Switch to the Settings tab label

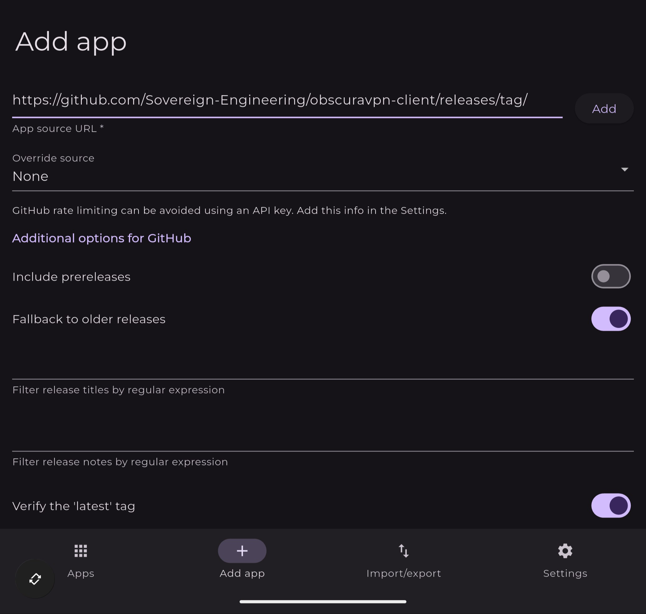tap(565, 574)
